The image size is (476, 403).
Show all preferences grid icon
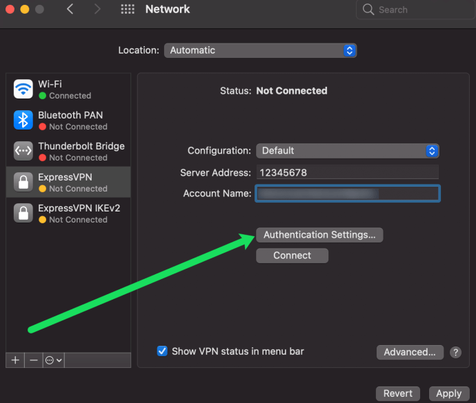point(128,9)
